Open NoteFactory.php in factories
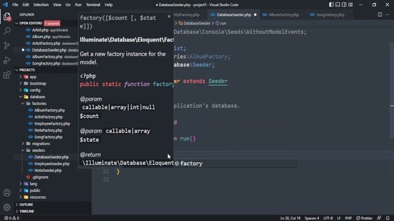Screen dimensions: 394x221 tap(48, 130)
